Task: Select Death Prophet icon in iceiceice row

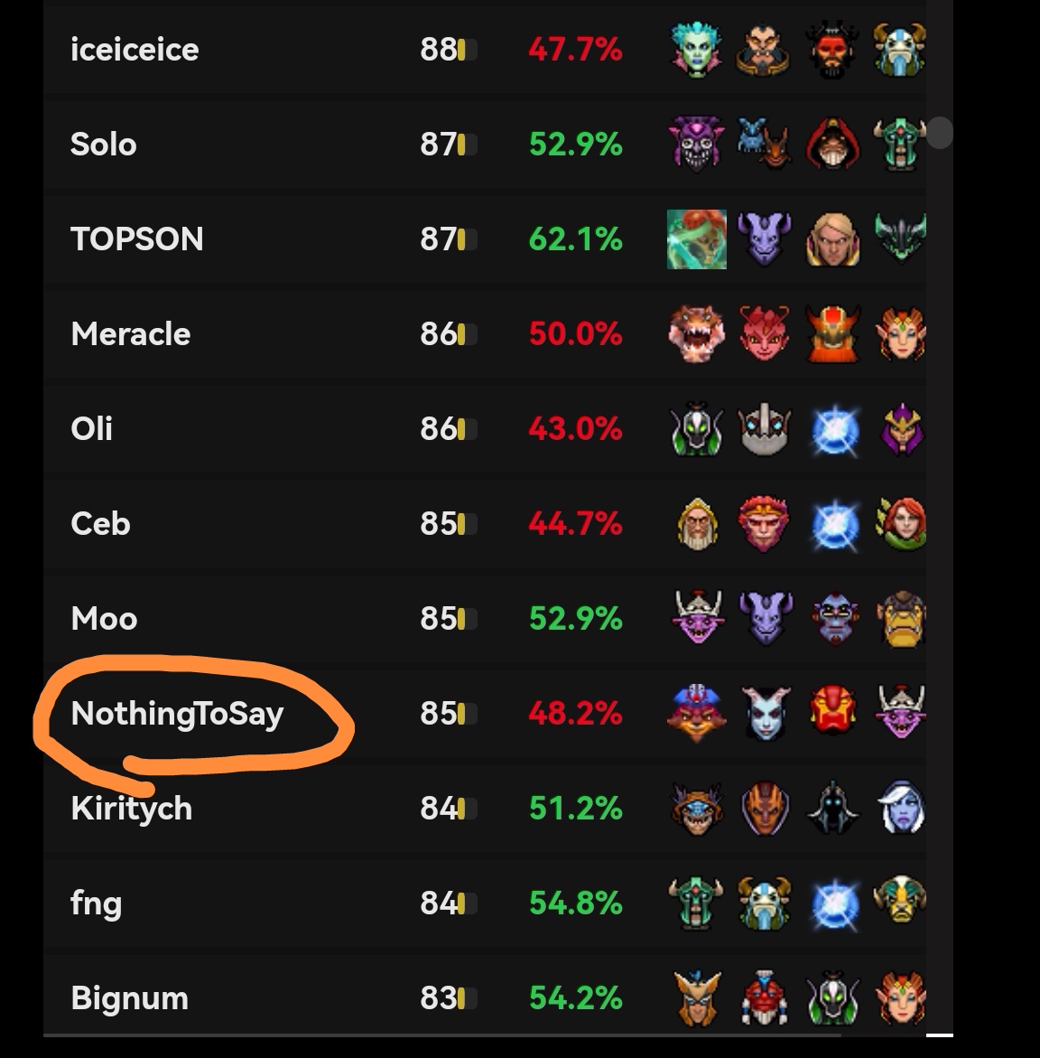Action: pyautogui.click(x=697, y=50)
